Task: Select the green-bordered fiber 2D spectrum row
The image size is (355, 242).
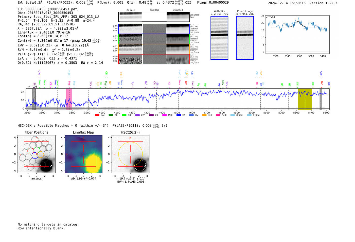Action: click(154, 39)
